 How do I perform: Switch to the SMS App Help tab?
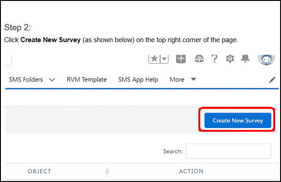[138, 80]
